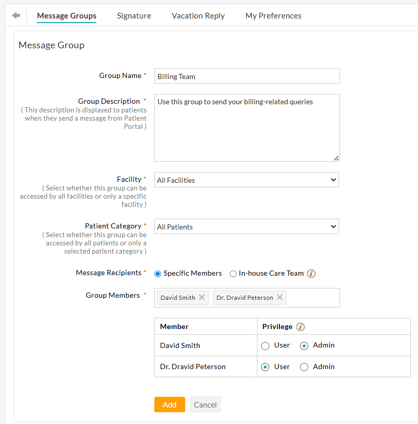The width and height of the screenshot is (418, 424).
Task: Click the Group Name input field
Action: 247,76
